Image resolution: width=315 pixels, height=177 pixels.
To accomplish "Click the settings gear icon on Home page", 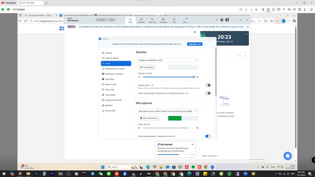I will 195,32.
